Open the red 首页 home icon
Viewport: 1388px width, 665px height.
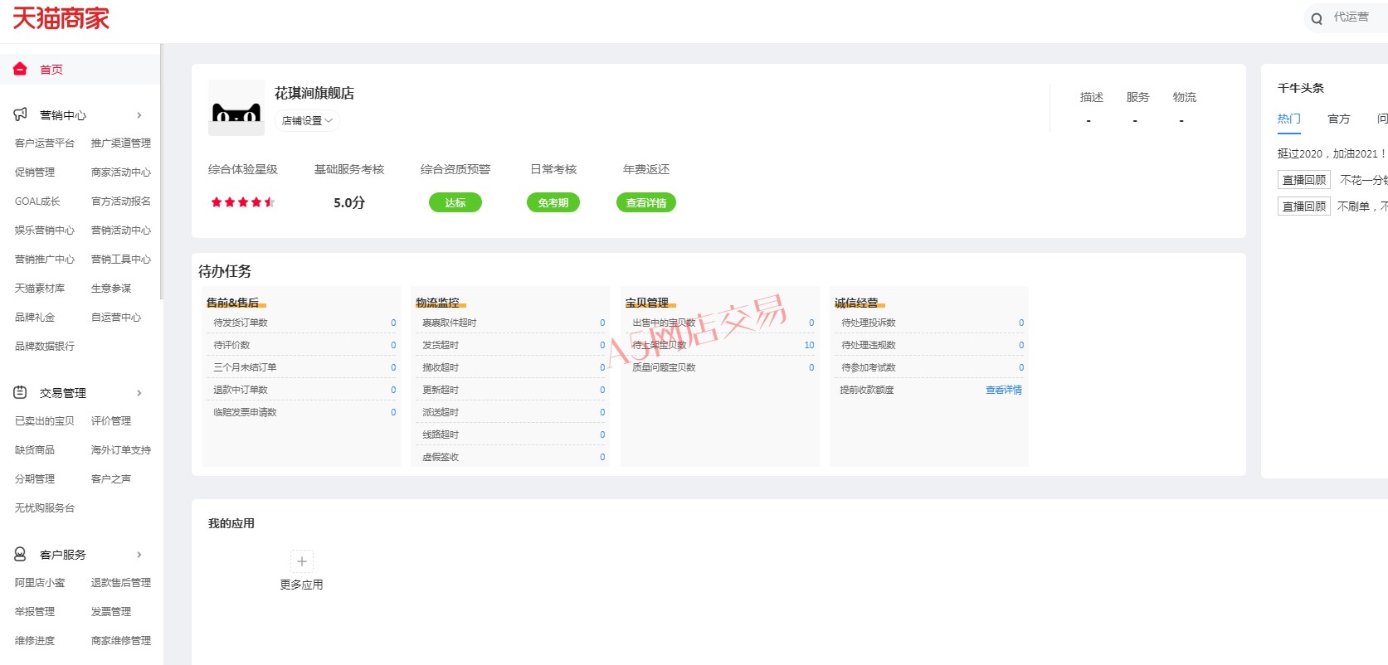pyautogui.click(x=20, y=69)
